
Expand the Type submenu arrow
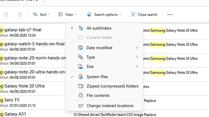point(137,57)
